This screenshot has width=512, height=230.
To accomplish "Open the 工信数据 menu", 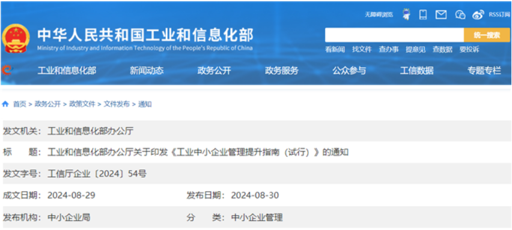I will click(x=417, y=71).
